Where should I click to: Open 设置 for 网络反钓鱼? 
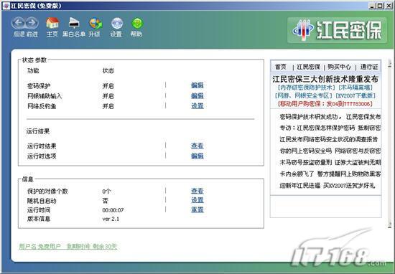click(x=197, y=105)
